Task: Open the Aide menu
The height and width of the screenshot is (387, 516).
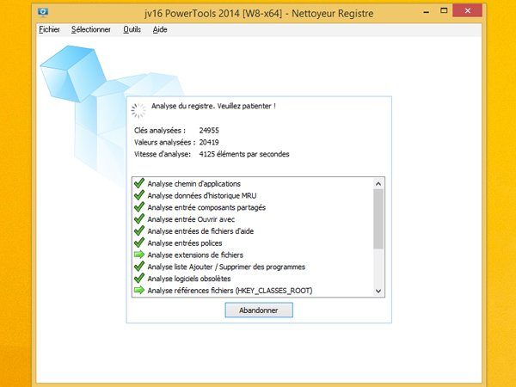Action: 160,29
